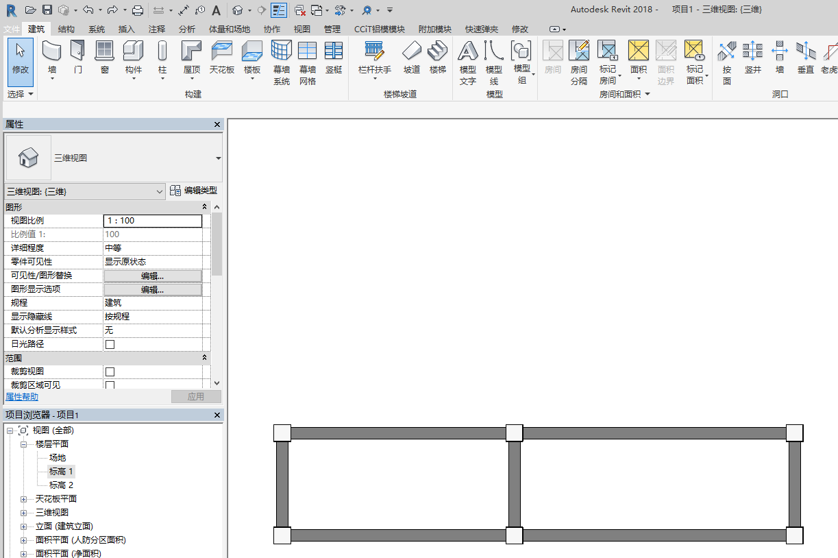Select the Door (门) tool
The height and width of the screenshot is (558, 838).
[78, 57]
